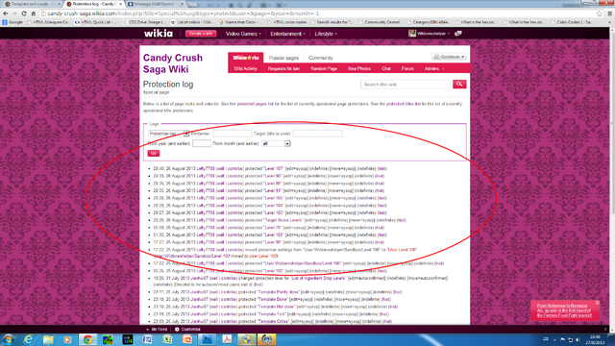This screenshot has width=615, height=346.
Task: Click the Wildoneshelper user avatar
Action: click(x=412, y=34)
